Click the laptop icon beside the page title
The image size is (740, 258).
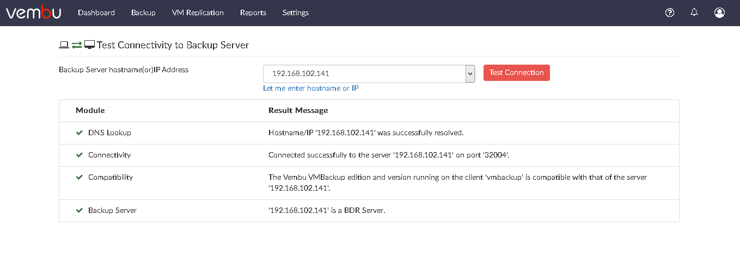(x=64, y=45)
